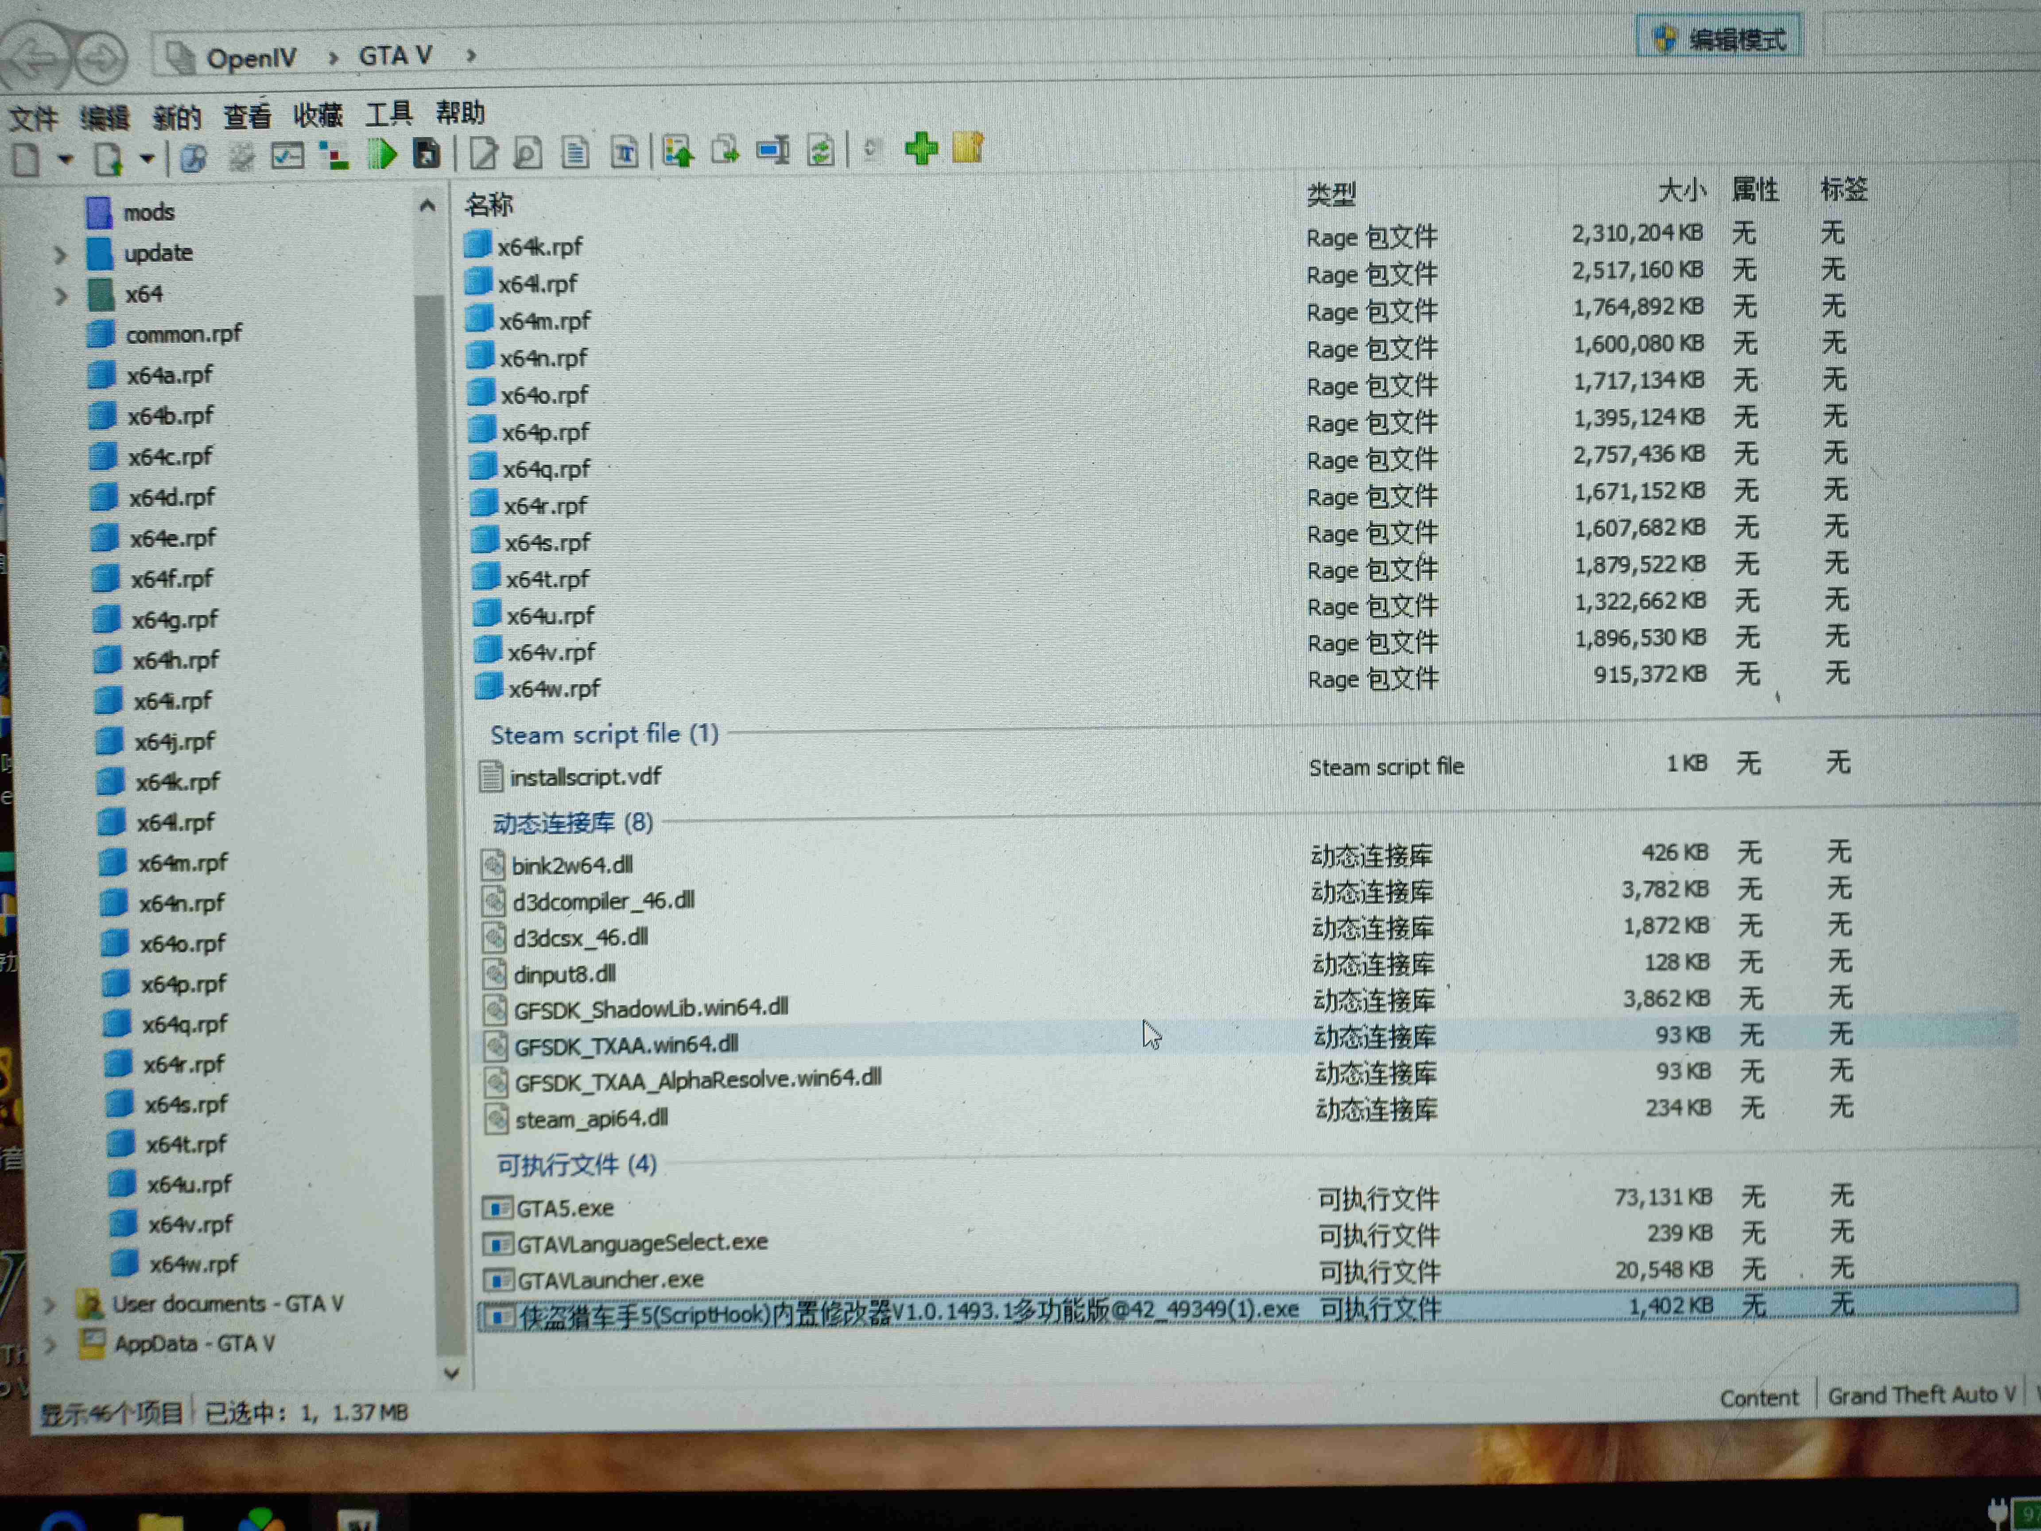Click the Steam script file (1) group header
The width and height of the screenshot is (2041, 1531).
[x=604, y=734]
